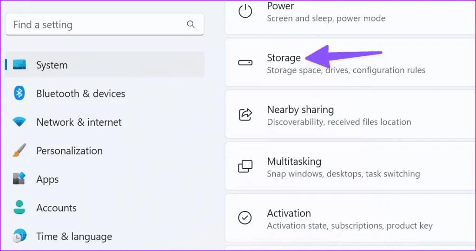
Task: Click the Storage drive icon
Action: [245, 62]
